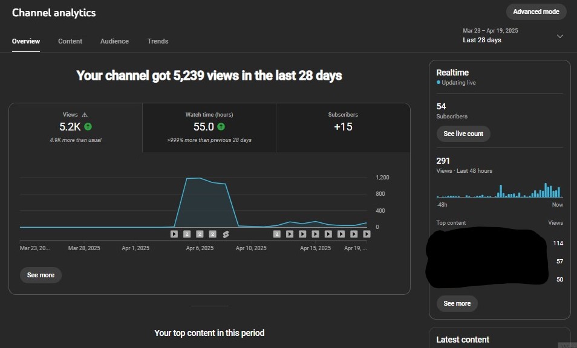This screenshot has width=577, height=348.
Task: Click the warning triangle next to Views
Action: coord(85,115)
